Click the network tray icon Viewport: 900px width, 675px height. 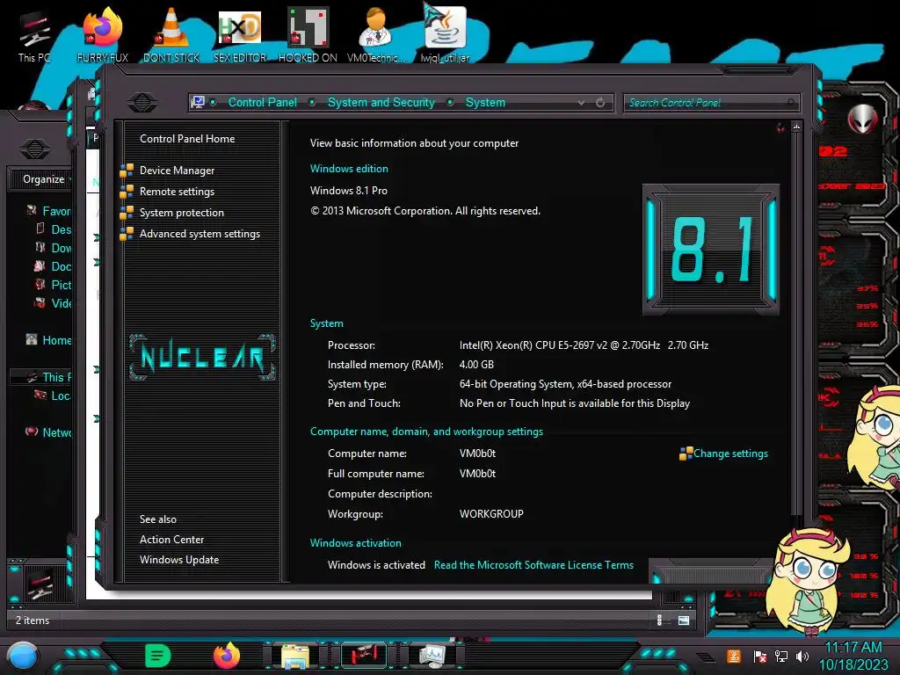coord(781,656)
